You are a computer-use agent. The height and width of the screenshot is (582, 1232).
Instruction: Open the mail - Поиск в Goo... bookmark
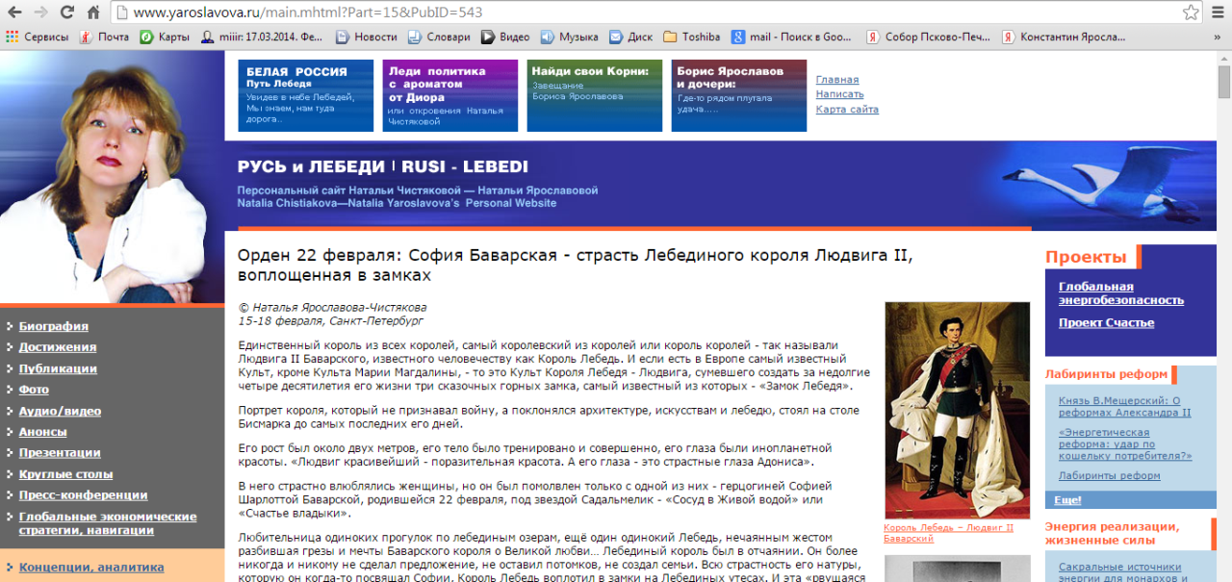click(791, 37)
